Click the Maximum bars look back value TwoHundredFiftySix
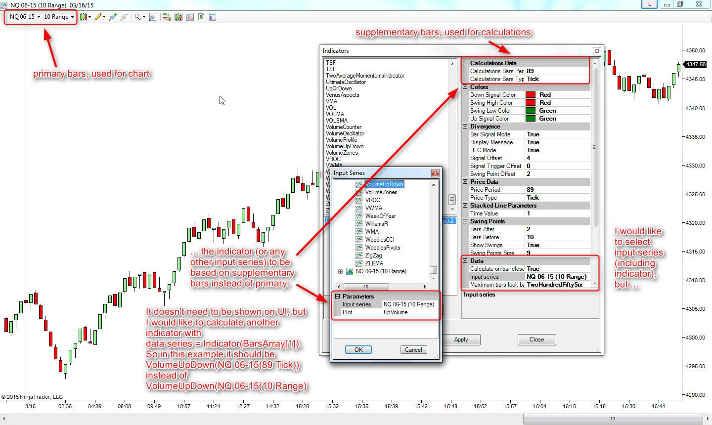This screenshot has width=712, height=425. click(557, 285)
